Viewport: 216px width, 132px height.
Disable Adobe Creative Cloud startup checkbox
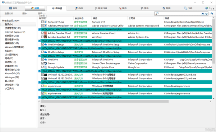(42, 33)
